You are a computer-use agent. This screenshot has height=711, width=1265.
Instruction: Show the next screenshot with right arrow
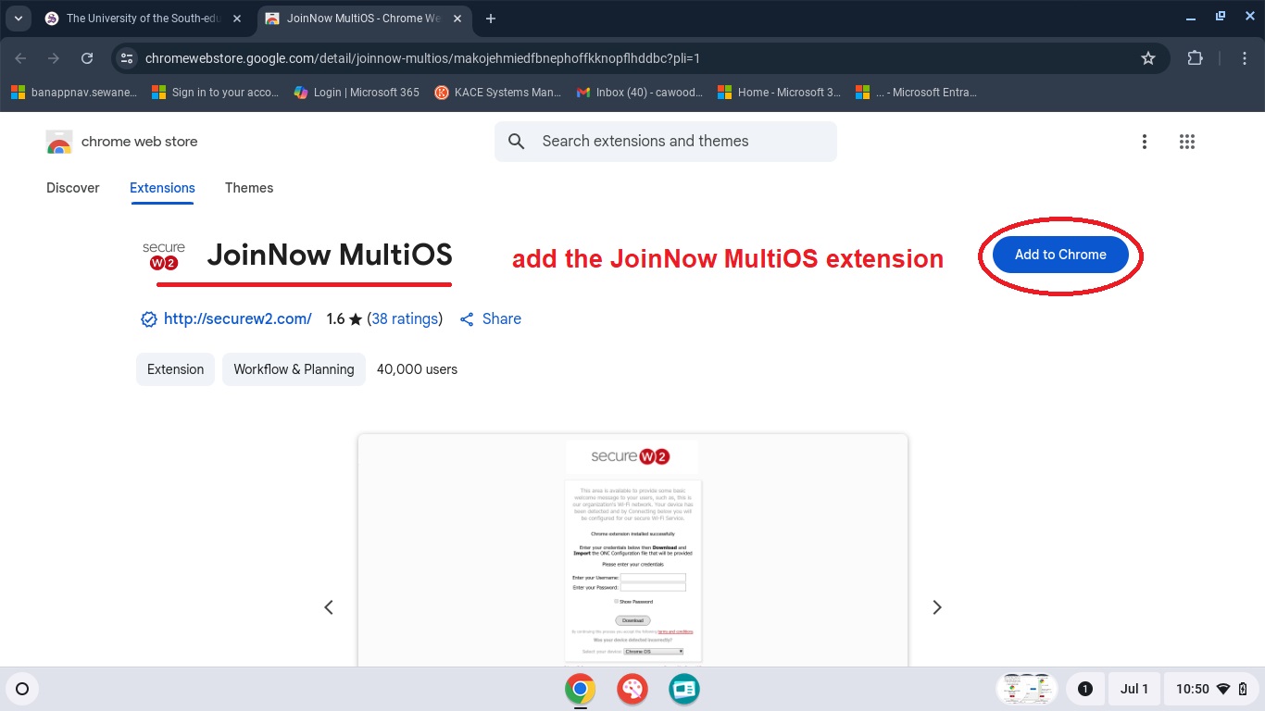(x=937, y=607)
